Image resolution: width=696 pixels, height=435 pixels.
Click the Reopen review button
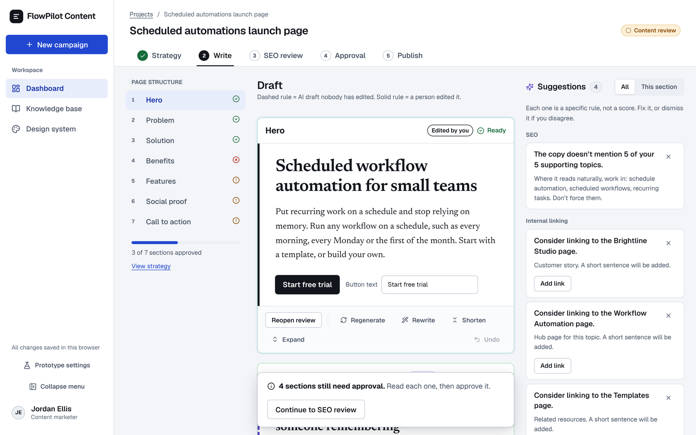pos(294,320)
